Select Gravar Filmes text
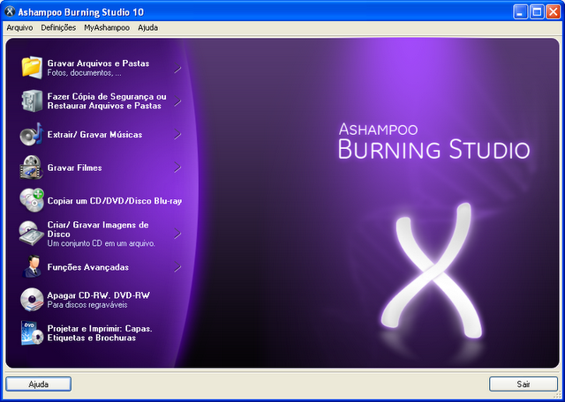The height and width of the screenshot is (402, 565). point(74,167)
